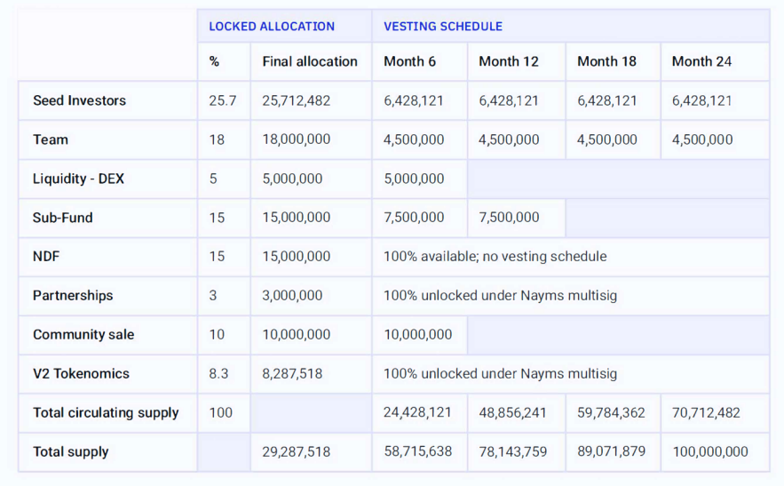Select the Month 18 column header

click(x=606, y=61)
